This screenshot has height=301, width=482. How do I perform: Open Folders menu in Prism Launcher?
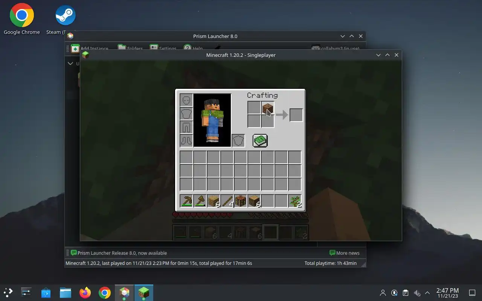pos(130,48)
